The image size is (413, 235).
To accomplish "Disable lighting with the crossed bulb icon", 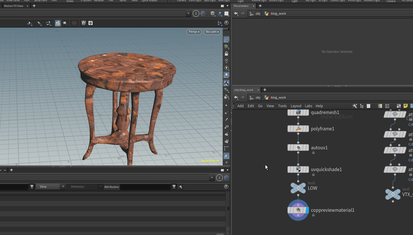I will pyautogui.click(x=226, y=61).
